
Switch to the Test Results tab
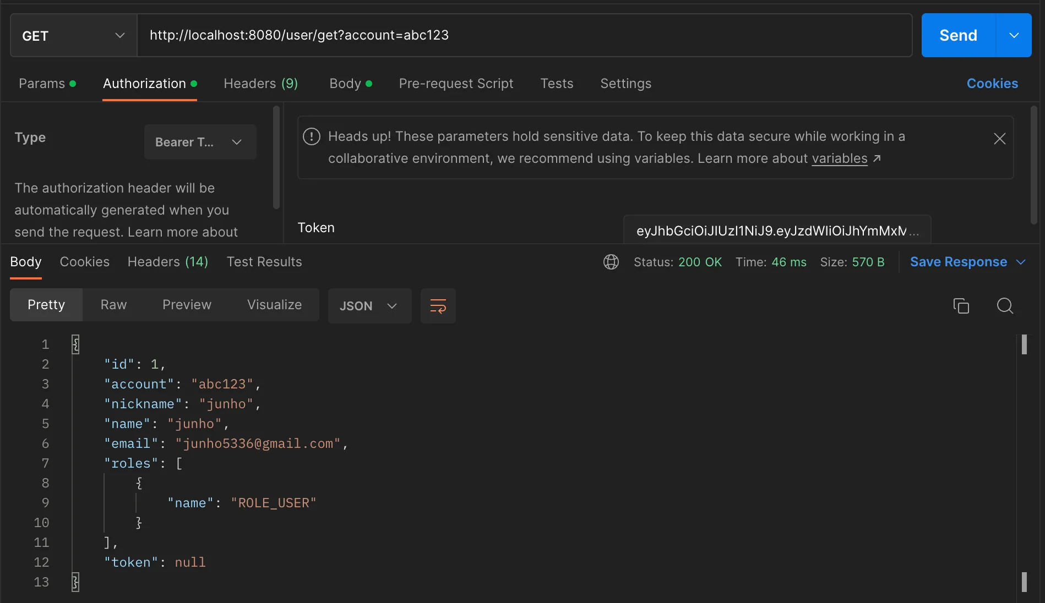pos(264,262)
